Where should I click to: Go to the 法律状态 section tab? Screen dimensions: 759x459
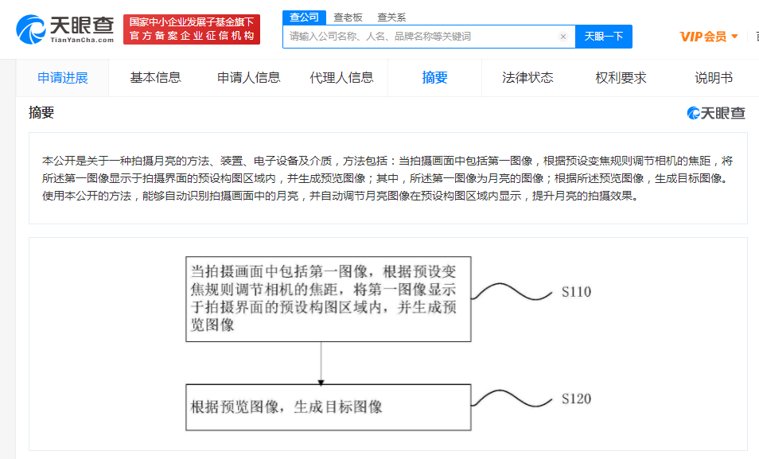[x=527, y=78]
